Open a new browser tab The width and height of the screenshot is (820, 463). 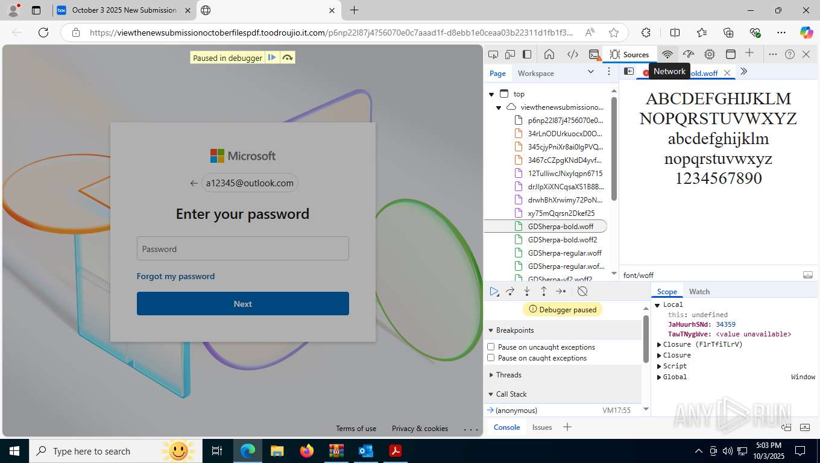[354, 10]
